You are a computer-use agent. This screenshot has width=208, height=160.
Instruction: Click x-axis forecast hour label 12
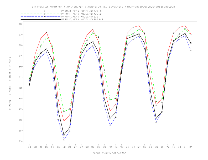[53, 147]
